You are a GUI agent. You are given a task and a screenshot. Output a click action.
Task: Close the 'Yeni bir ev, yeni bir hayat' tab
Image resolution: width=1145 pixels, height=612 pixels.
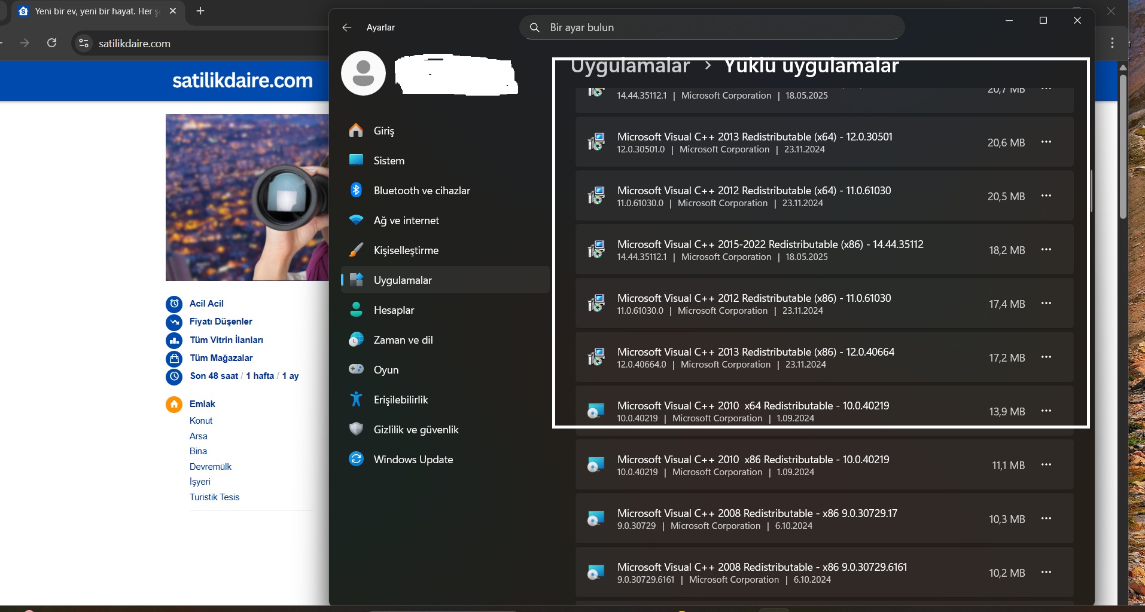click(x=173, y=11)
